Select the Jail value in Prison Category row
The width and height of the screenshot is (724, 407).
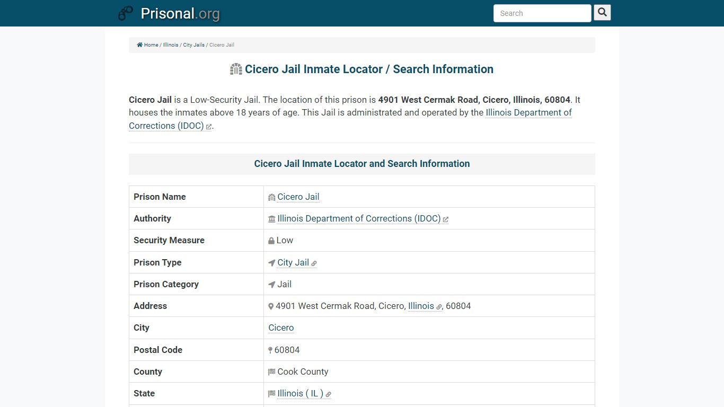(285, 284)
